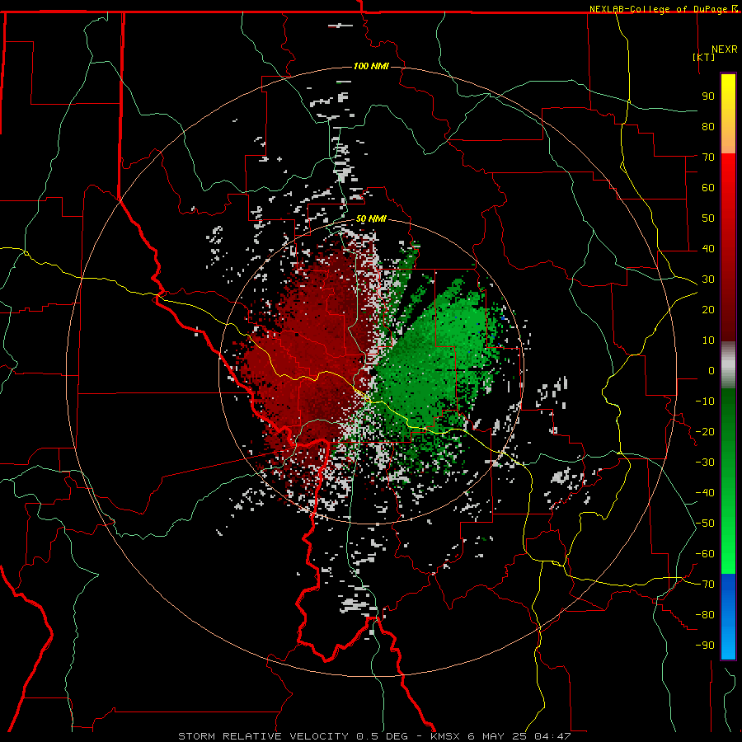This screenshot has height=742, width=742.
Task: Click the 40 value on the velocity scale
Action: (708, 248)
